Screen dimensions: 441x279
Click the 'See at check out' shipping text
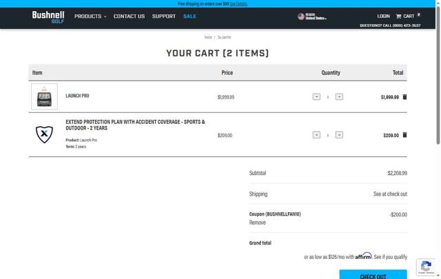point(390,194)
